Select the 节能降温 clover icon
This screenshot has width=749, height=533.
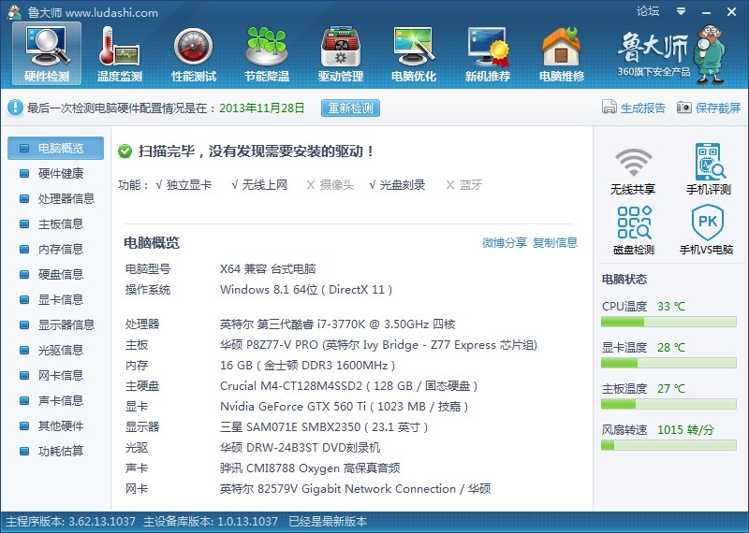267,53
